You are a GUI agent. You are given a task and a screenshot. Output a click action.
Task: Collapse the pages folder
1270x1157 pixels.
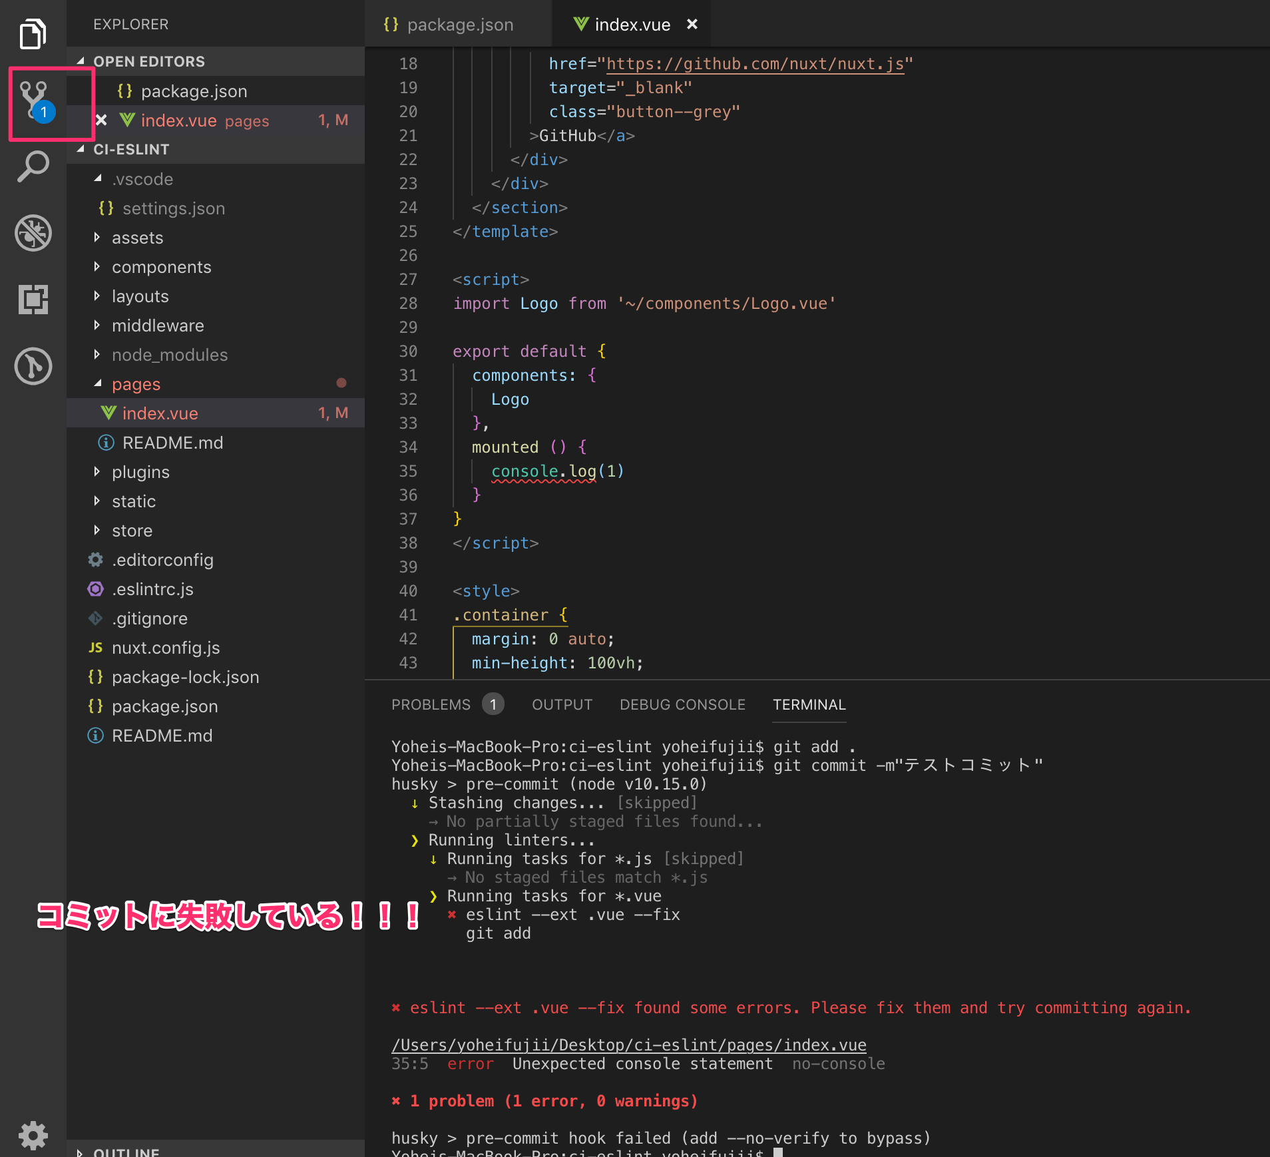click(98, 383)
